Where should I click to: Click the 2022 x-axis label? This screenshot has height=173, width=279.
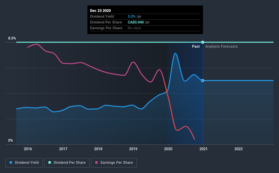[239, 149]
